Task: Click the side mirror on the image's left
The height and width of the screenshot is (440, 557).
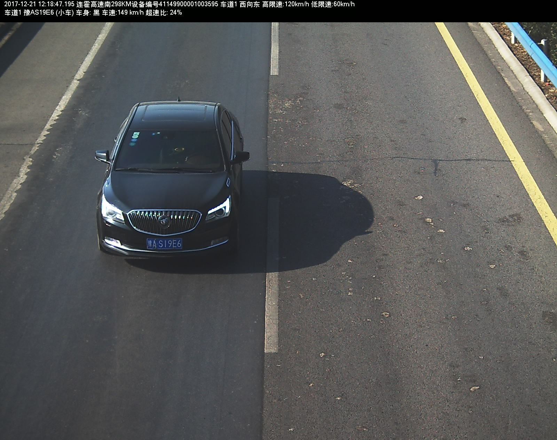Action: coord(102,155)
